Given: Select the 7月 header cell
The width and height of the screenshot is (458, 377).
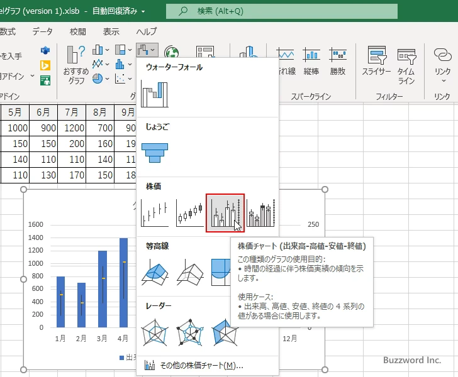Looking at the screenshot, I should pos(72,112).
